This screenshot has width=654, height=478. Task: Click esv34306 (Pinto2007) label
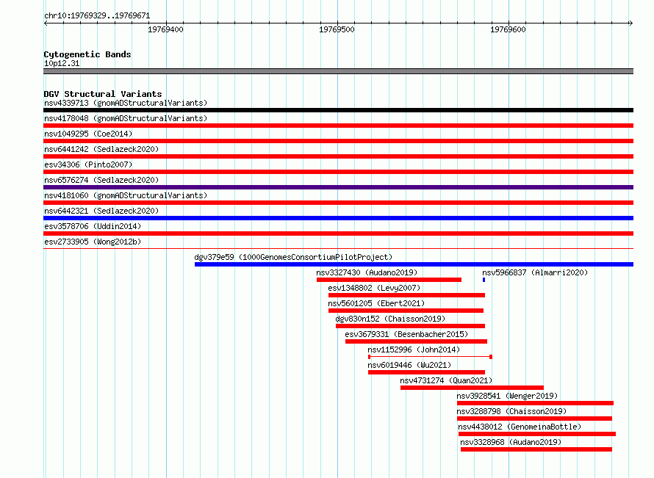point(88,164)
